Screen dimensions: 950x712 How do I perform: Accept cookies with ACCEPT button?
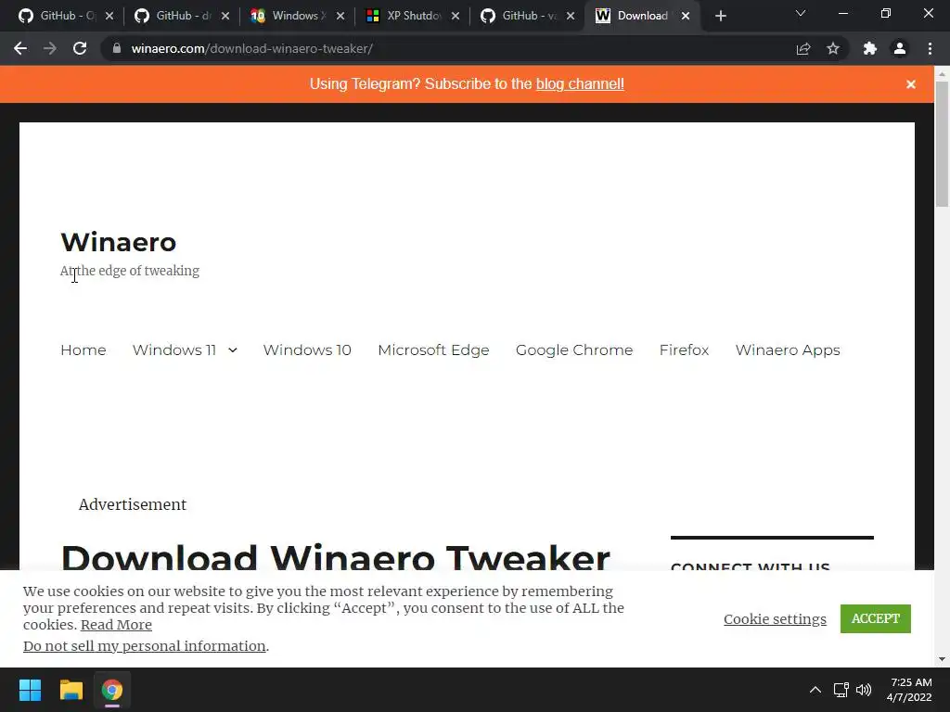coord(876,618)
